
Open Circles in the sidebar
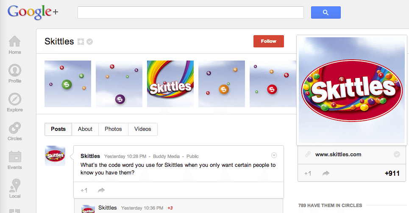(14, 131)
